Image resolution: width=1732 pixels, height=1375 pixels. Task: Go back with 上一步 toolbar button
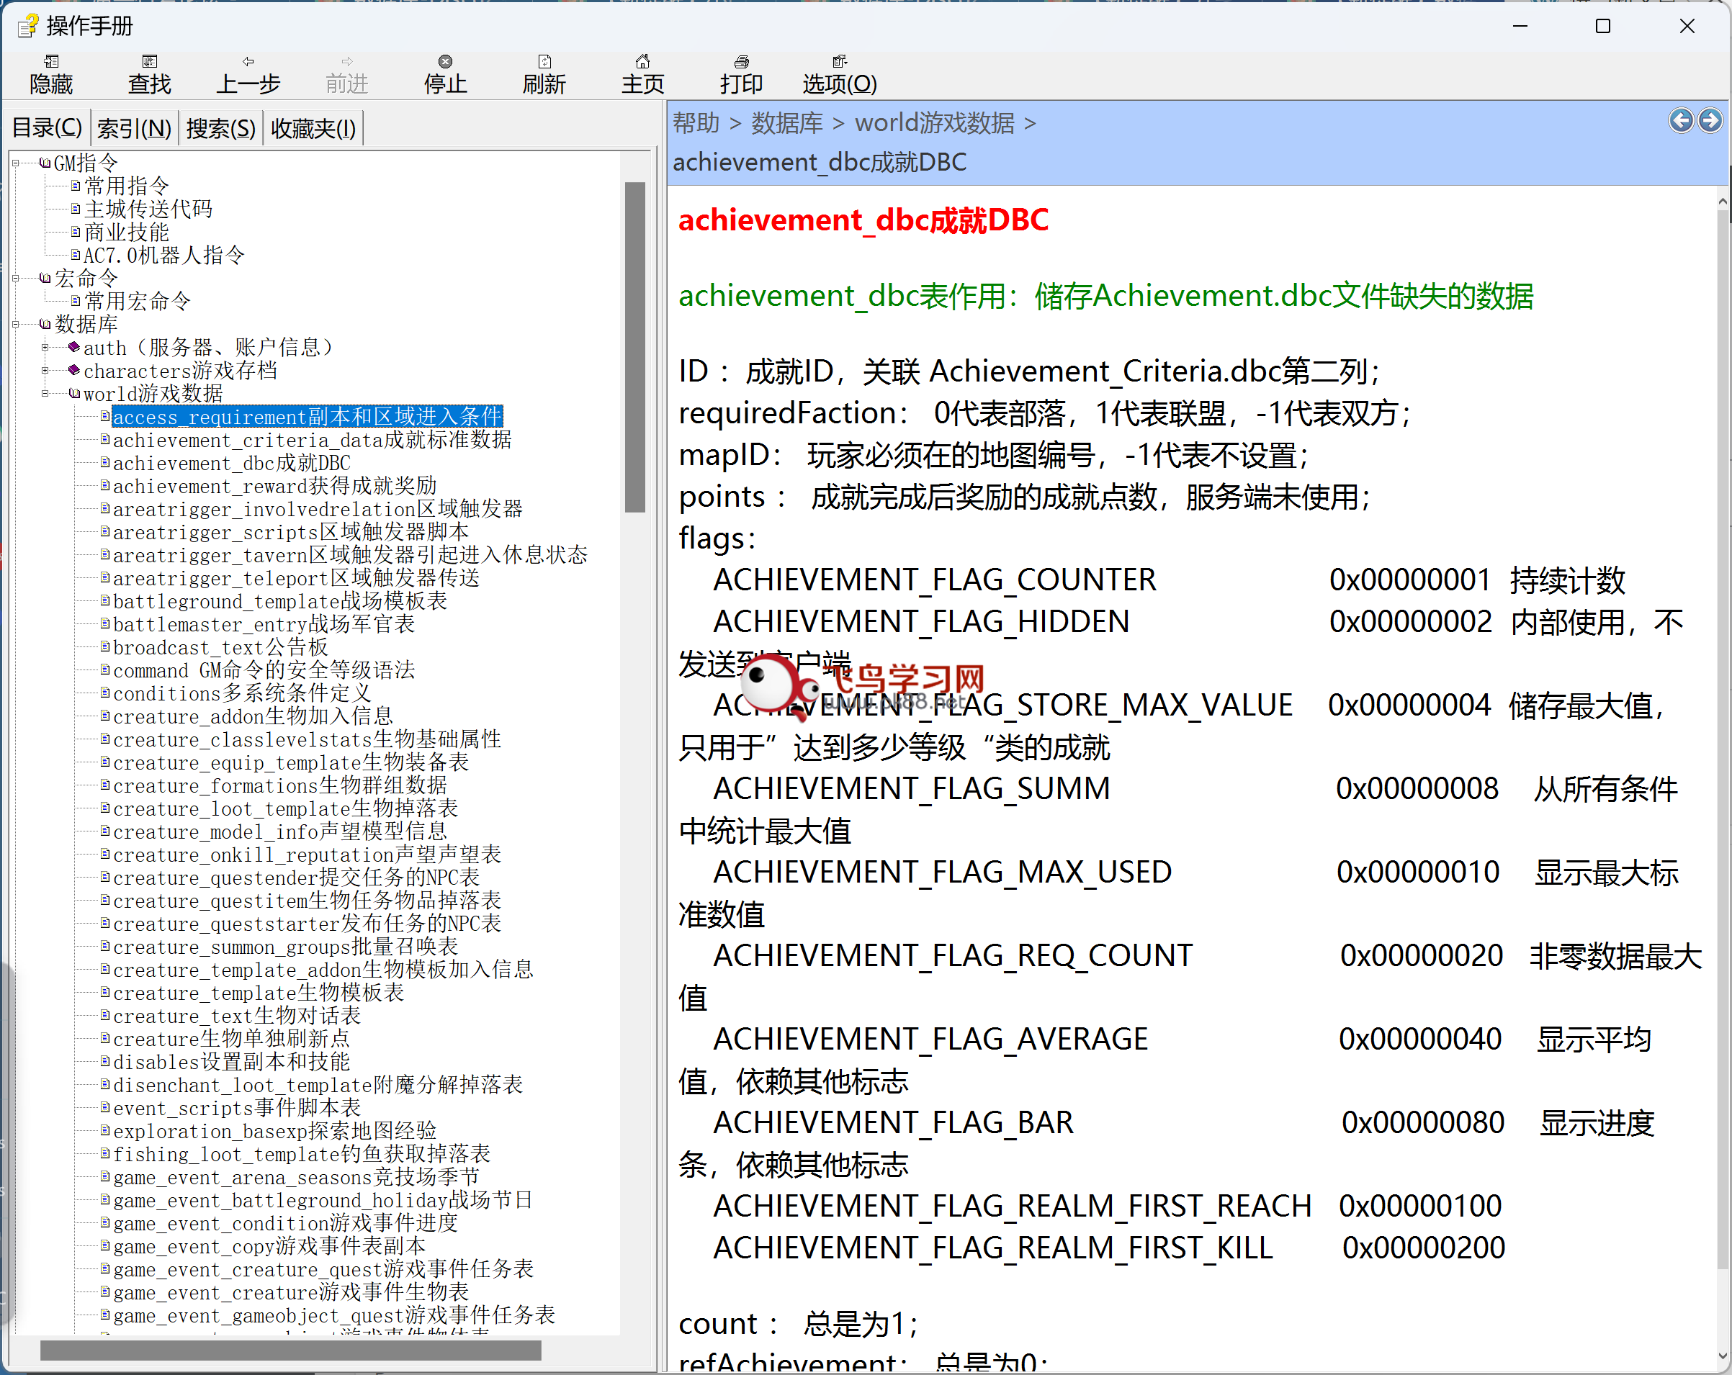[248, 74]
